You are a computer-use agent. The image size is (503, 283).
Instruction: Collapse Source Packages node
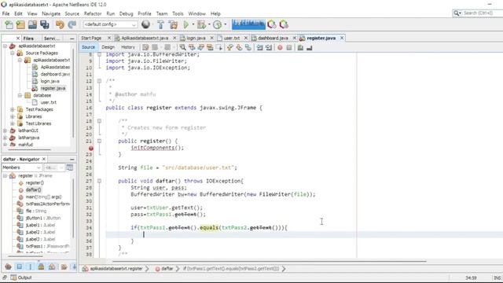point(13,53)
